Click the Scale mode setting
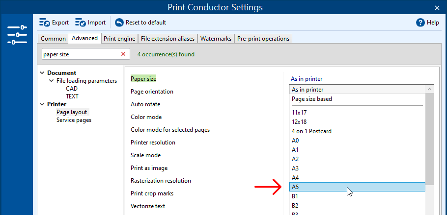 [146, 155]
